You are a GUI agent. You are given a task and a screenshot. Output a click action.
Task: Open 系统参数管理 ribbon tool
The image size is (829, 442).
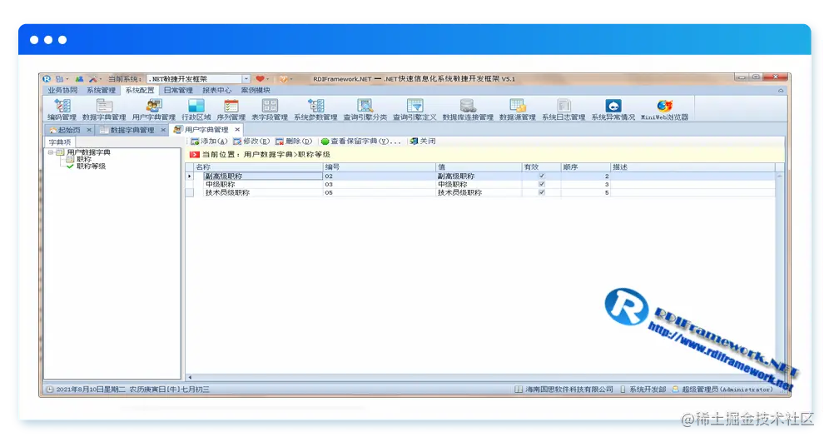pos(315,109)
